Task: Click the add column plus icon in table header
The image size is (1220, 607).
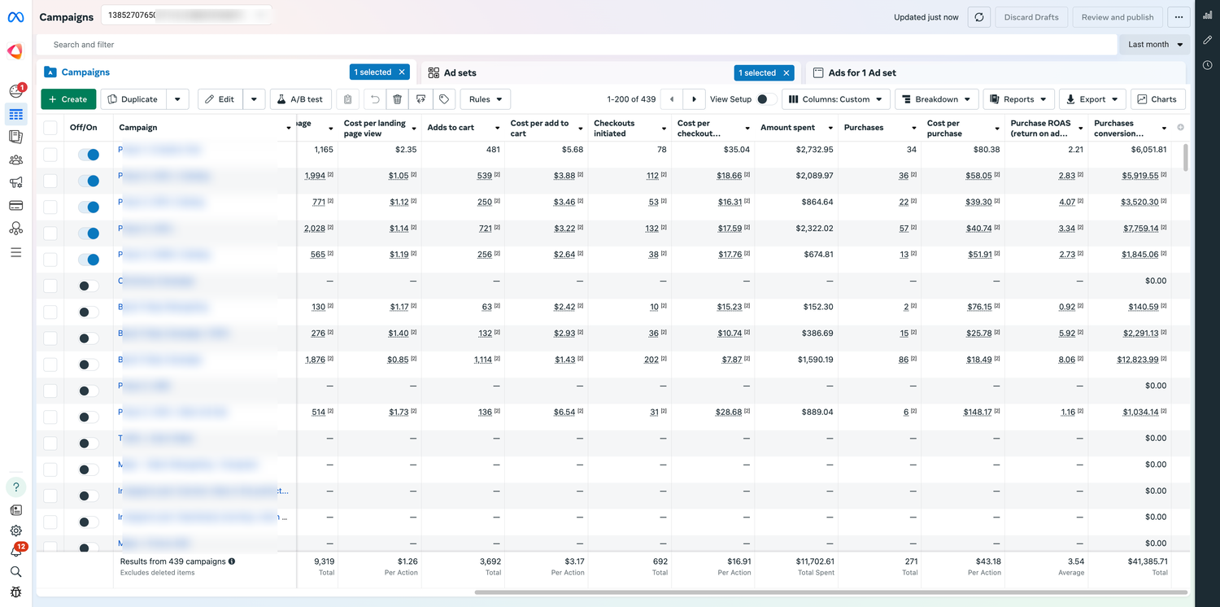Action: [x=1181, y=128]
